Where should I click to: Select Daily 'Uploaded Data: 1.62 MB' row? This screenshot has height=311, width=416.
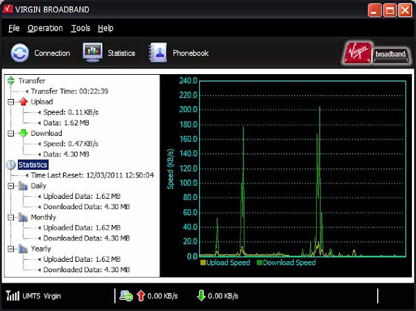click(x=82, y=196)
